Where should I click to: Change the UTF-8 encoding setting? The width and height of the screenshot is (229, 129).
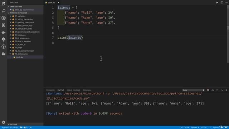(x=204, y=128)
